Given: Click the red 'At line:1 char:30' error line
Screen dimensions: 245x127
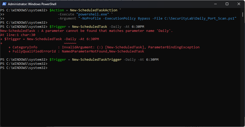Looking at the screenshot, I should click(18, 35).
